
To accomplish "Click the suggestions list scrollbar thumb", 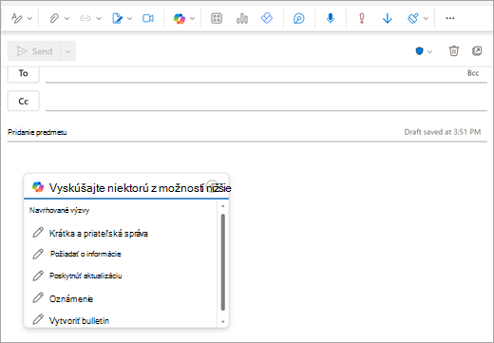I will click(x=223, y=262).
